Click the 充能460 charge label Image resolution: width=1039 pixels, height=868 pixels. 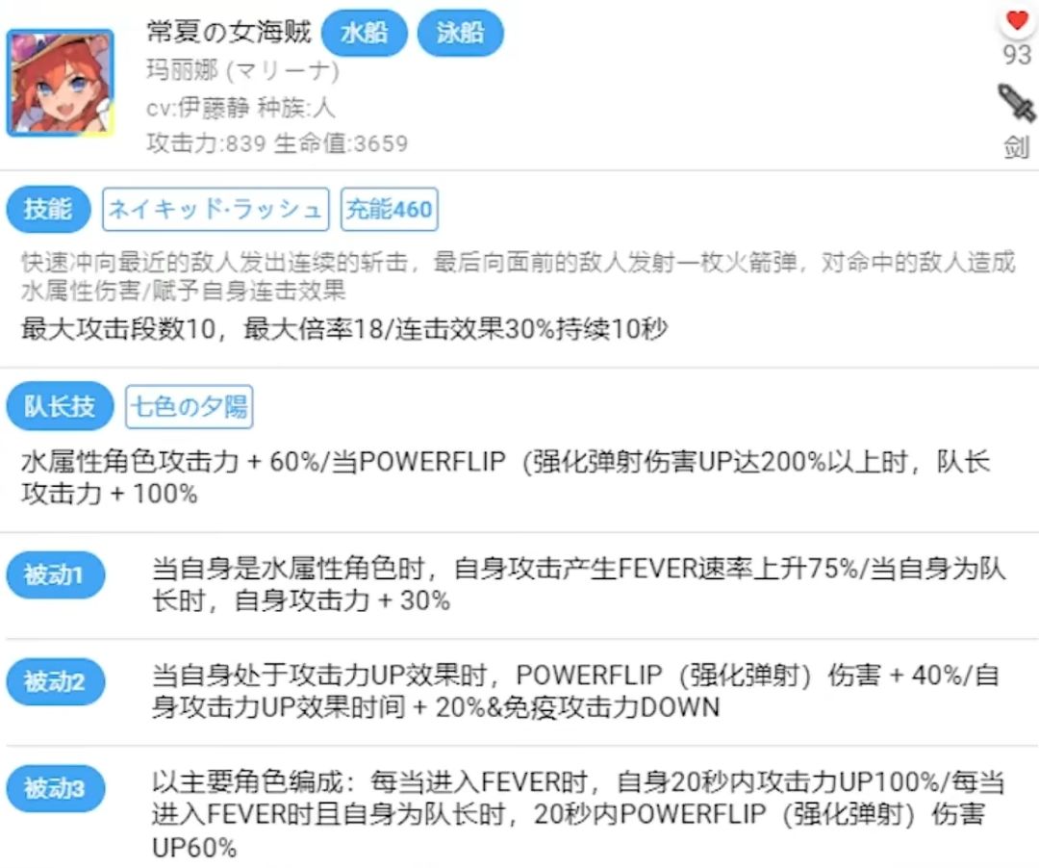coord(389,210)
